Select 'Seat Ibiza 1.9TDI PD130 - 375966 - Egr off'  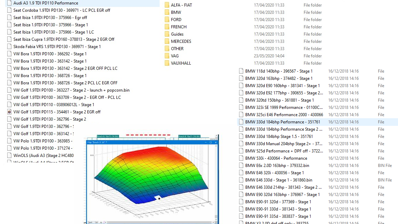pos(50,18)
